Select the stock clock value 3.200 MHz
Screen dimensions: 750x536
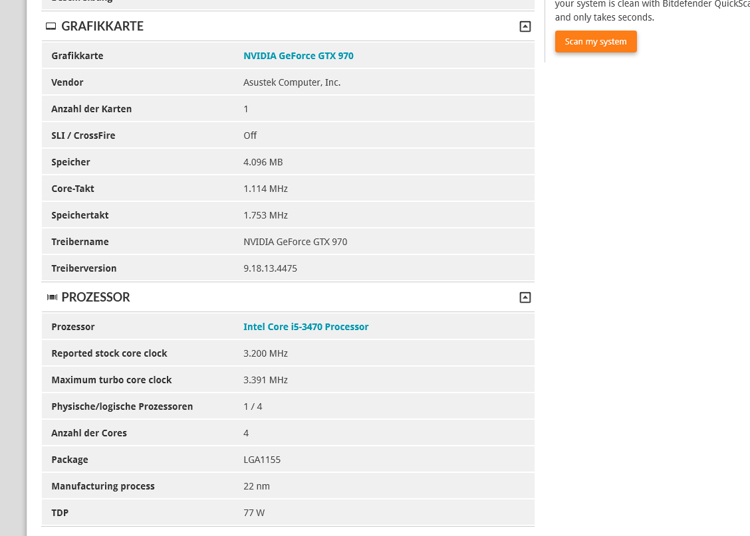coord(265,353)
